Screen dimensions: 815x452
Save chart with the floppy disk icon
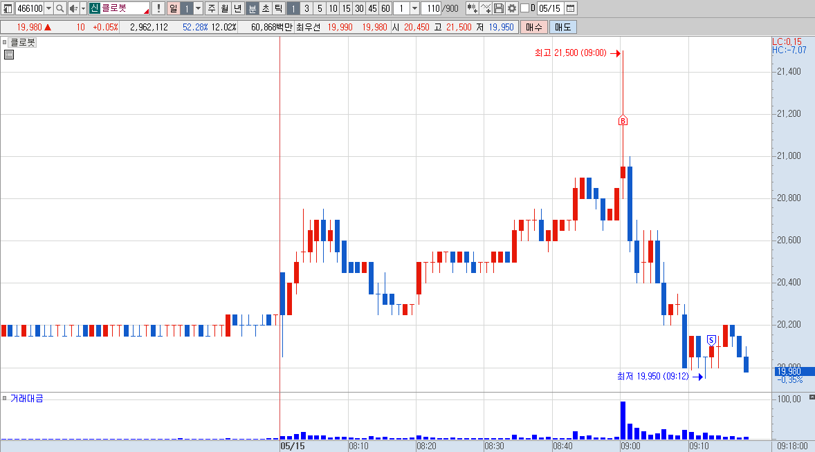(x=498, y=8)
